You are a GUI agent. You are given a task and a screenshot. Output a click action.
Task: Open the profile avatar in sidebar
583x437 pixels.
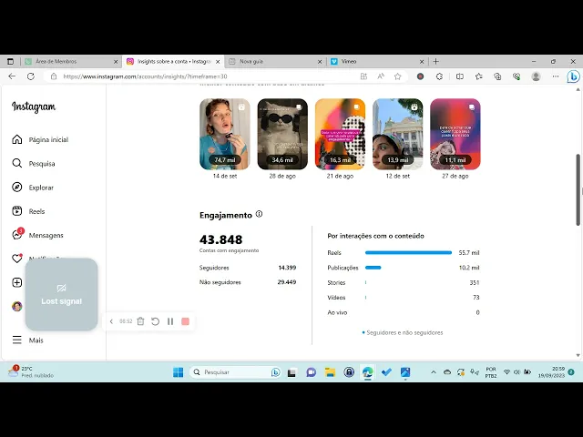point(17,306)
